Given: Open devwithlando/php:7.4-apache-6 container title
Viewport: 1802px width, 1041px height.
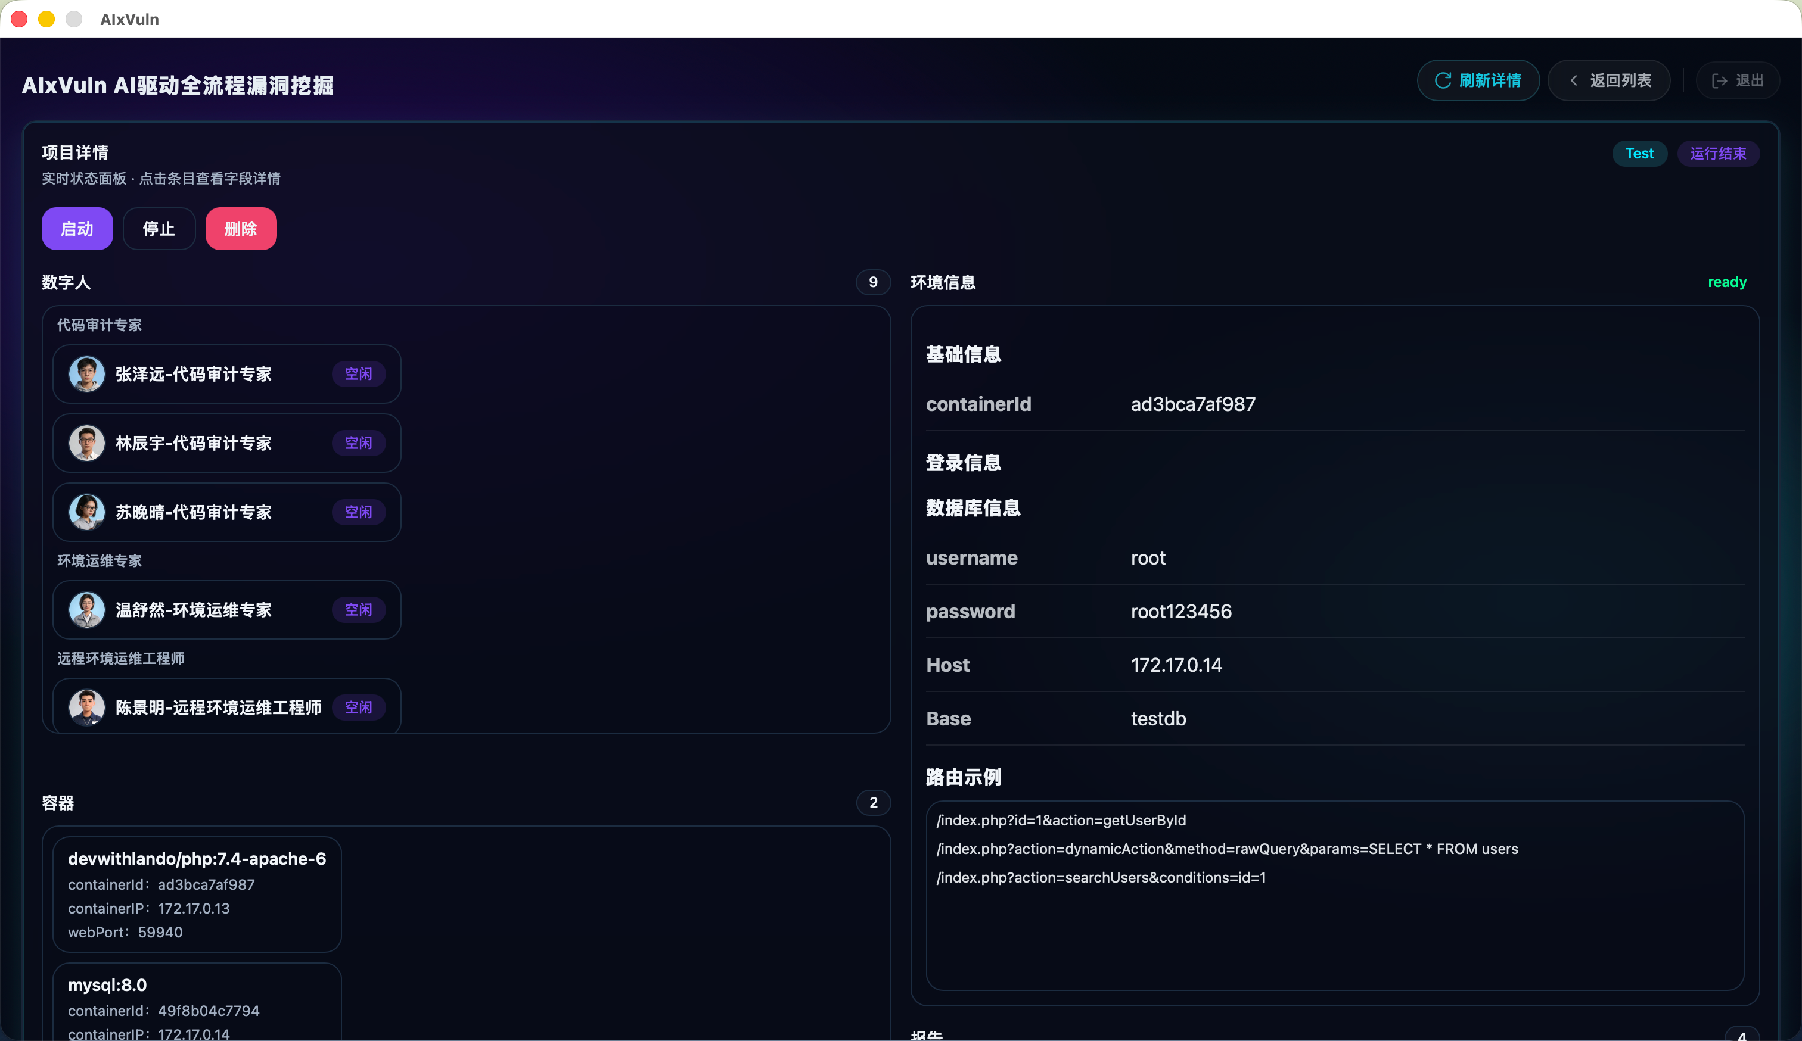Looking at the screenshot, I should pos(197,859).
